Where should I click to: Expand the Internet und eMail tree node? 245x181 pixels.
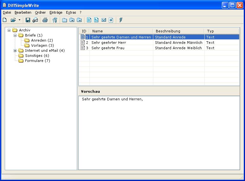tap(15, 50)
